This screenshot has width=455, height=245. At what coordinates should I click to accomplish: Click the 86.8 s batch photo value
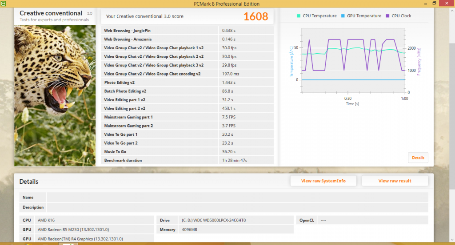click(x=227, y=91)
